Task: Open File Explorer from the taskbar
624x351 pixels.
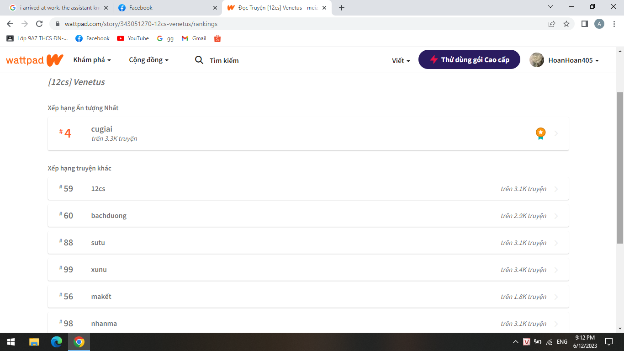Action: click(x=34, y=342)
